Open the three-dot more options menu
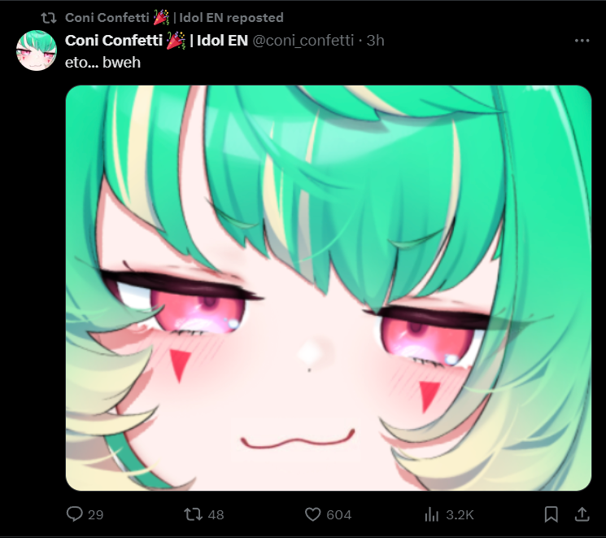The height and width of the screenshot is (538, 606). (x=582, y=40)
